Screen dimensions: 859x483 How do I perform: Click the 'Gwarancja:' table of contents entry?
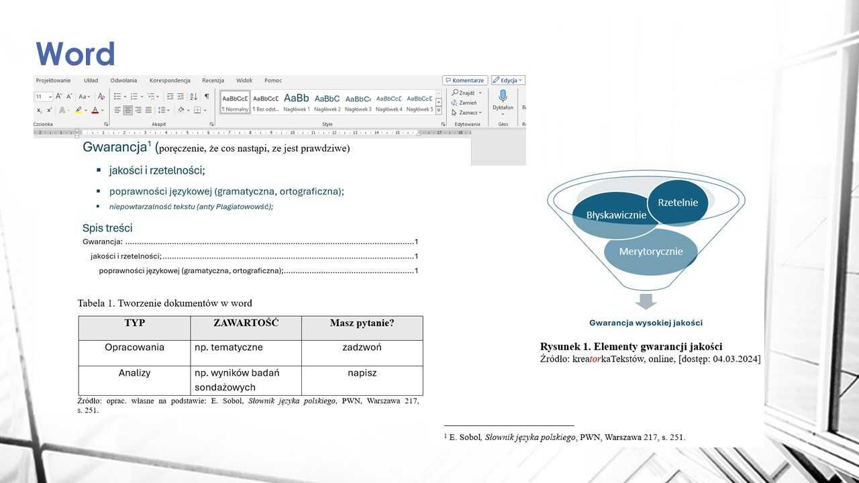click(250, 241)
